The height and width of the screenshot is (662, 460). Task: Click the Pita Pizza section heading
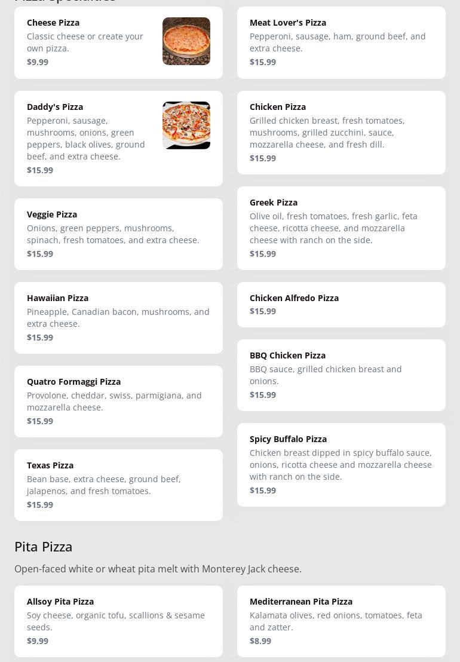point(44,547)
